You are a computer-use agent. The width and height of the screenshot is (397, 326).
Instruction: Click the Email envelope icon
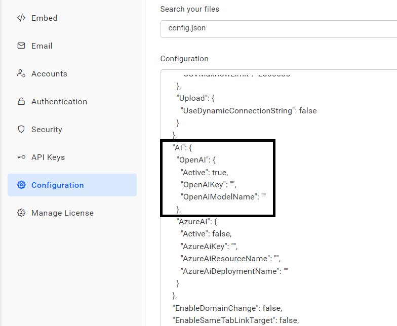coord(21,46)
